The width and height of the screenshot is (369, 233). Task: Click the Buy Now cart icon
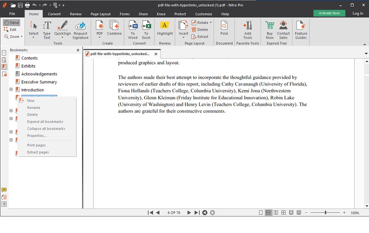[x=270, y=25]
